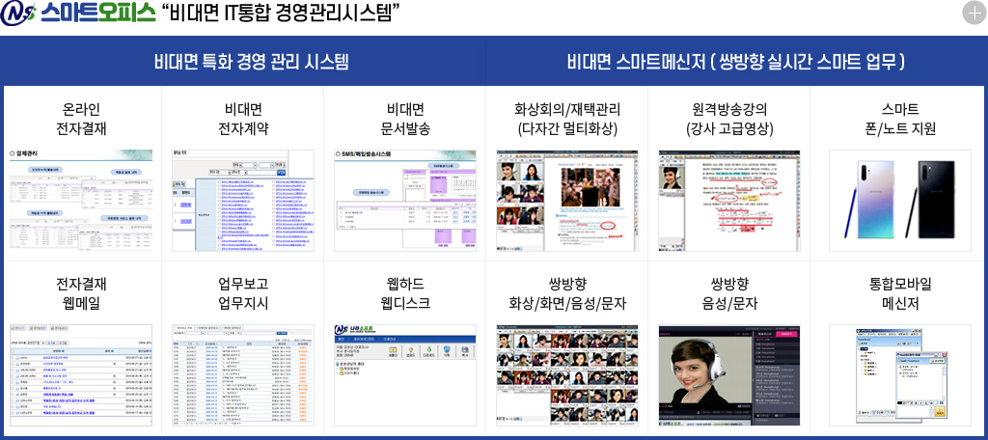View the headset woman thumbnail
Image resolution: width=988 pixels, height=440 pixels.
[729, 375]
